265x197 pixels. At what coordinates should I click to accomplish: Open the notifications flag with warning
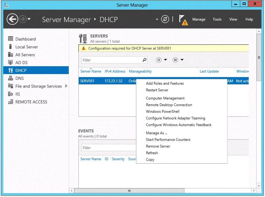click(183, 20)
